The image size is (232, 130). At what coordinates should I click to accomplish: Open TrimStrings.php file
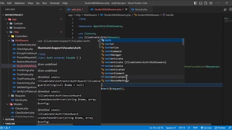click(25, 70)
